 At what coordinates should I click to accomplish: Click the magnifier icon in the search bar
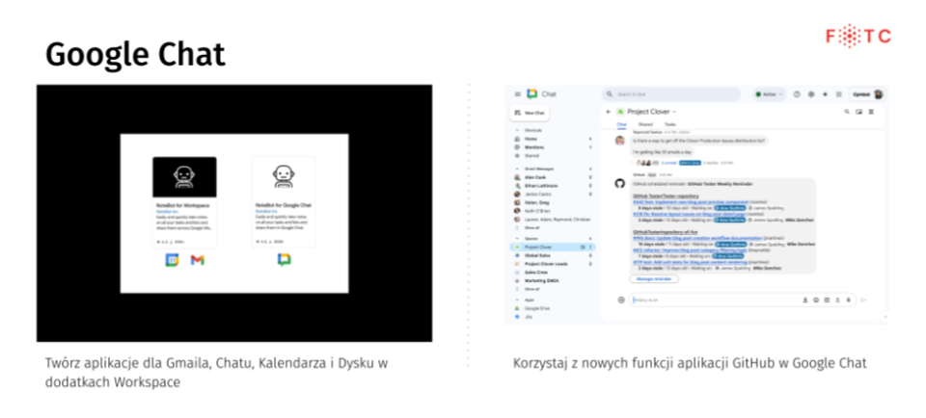click(611, 94)
